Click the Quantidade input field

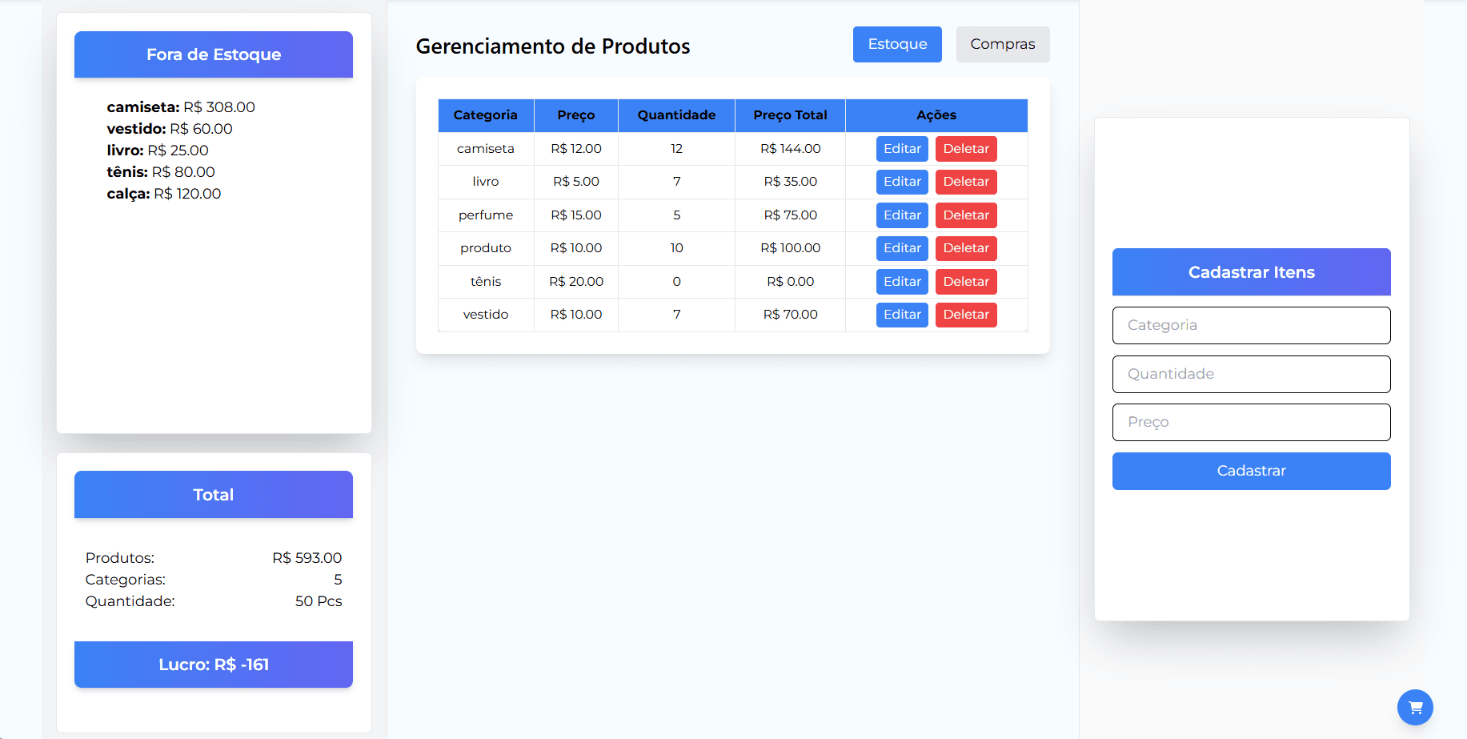(x=1251, y=374)
